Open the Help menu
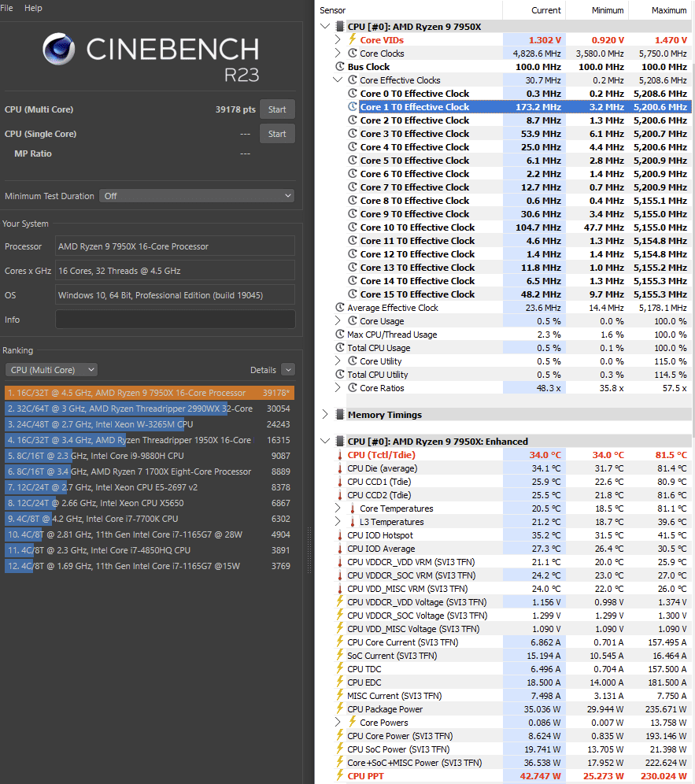This screenshot has width=695, height=784. click(x=33, y=8)
